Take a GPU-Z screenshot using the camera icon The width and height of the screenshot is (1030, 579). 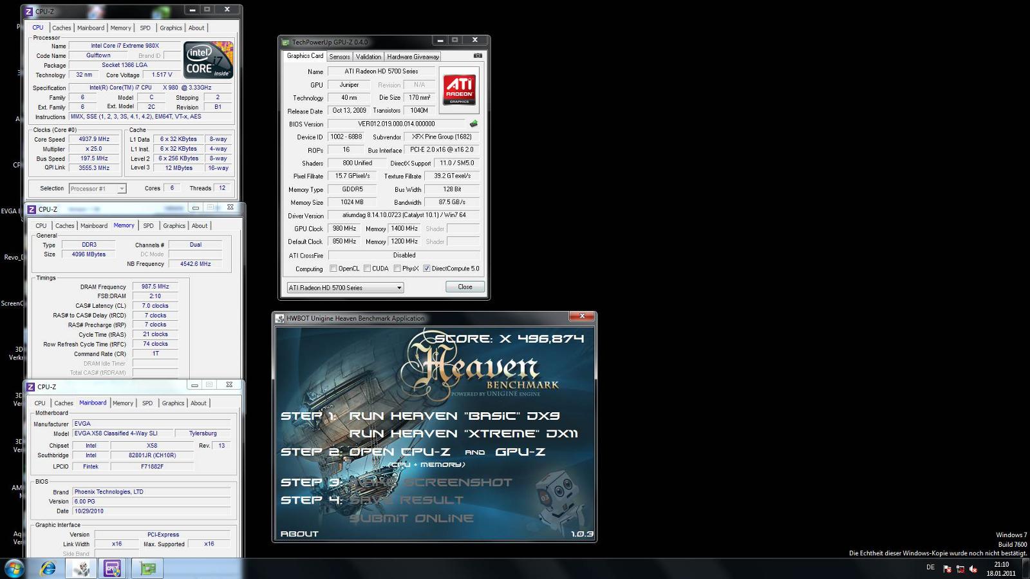click(478, 56)
